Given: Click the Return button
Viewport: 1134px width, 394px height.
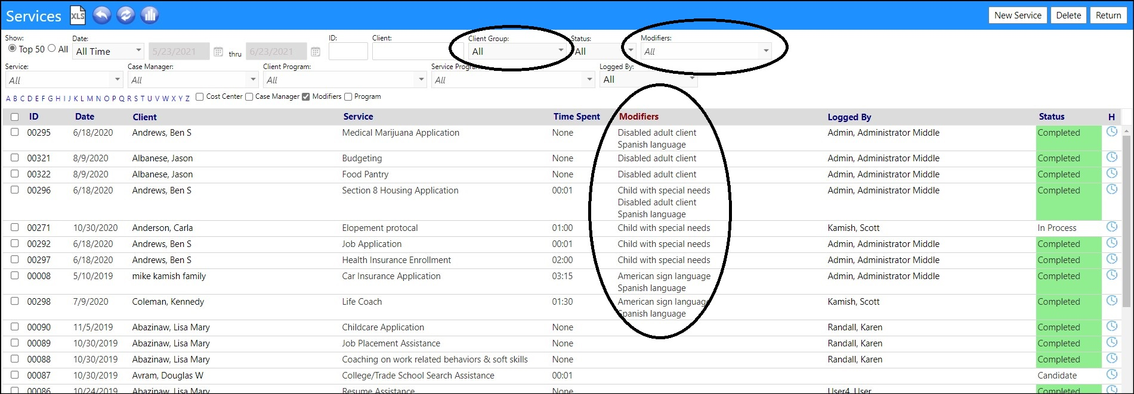Looking at the screenshot, I should click(x=1108, y=15).
